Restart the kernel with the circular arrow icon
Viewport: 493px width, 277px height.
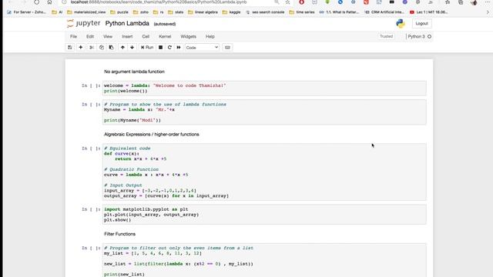pyautogui.click(x=169, y=48)
